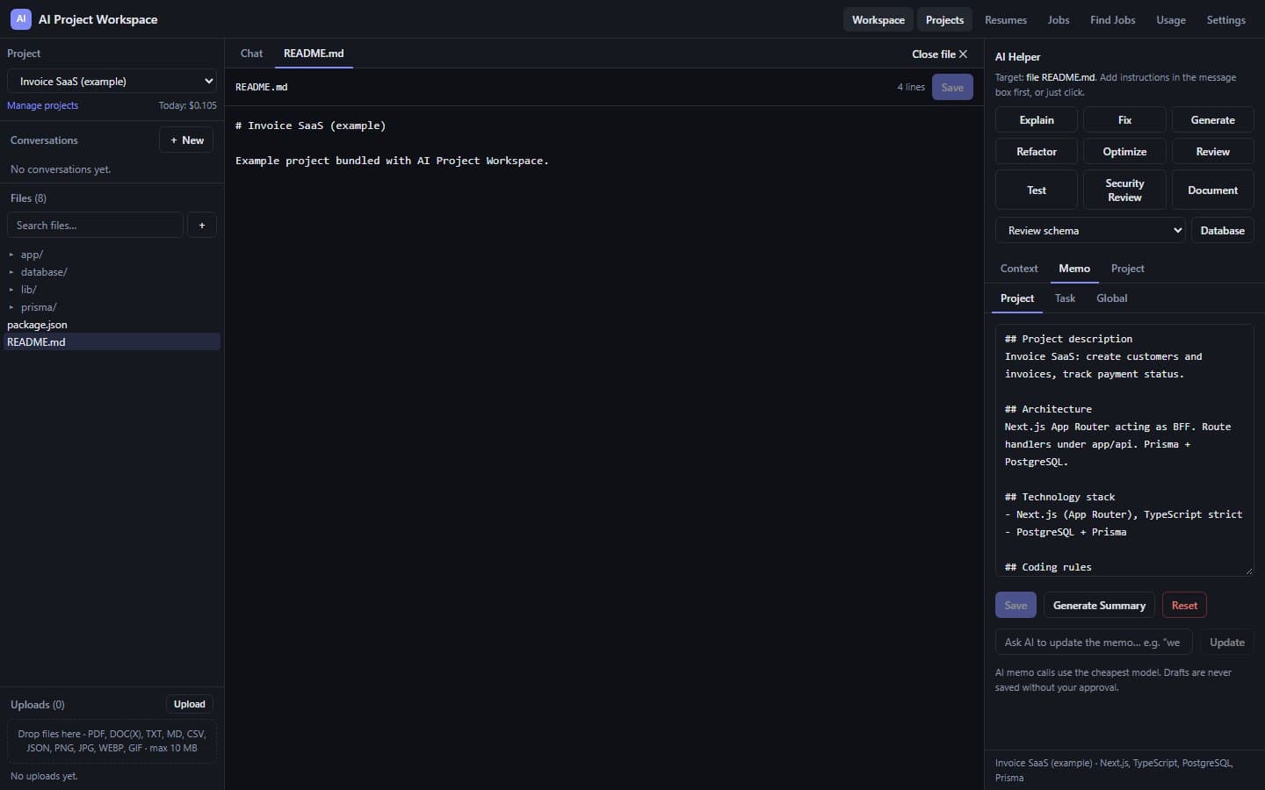Click the Manage projects link
The width and height of the screenshot is (1265, 790).
pos(42,105)
